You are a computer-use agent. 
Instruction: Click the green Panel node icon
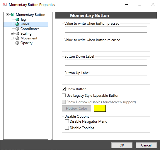click(17, 24)
